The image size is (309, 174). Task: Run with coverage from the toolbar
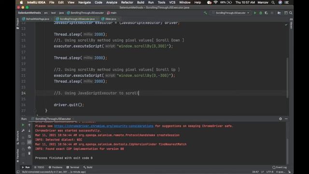pos(266,13)
